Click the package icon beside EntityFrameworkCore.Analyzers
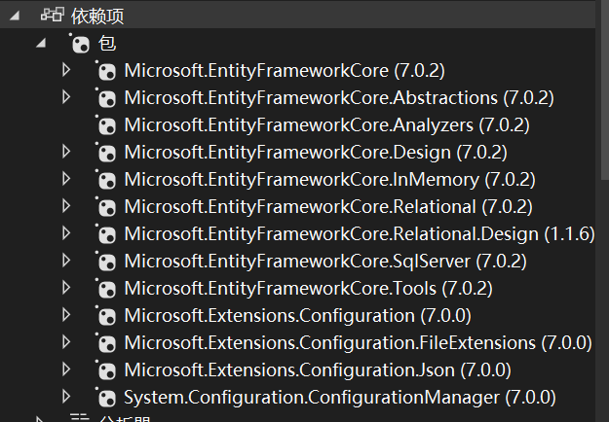Image resolution: width=609 pixels, height=422 pixels. [x=106, y=125]
